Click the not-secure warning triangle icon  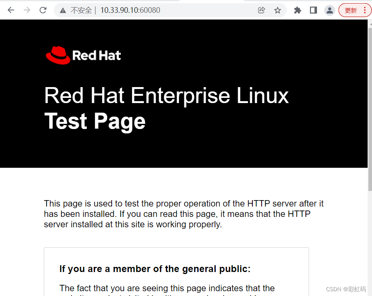pyautogui.click(x=63, y=10)
